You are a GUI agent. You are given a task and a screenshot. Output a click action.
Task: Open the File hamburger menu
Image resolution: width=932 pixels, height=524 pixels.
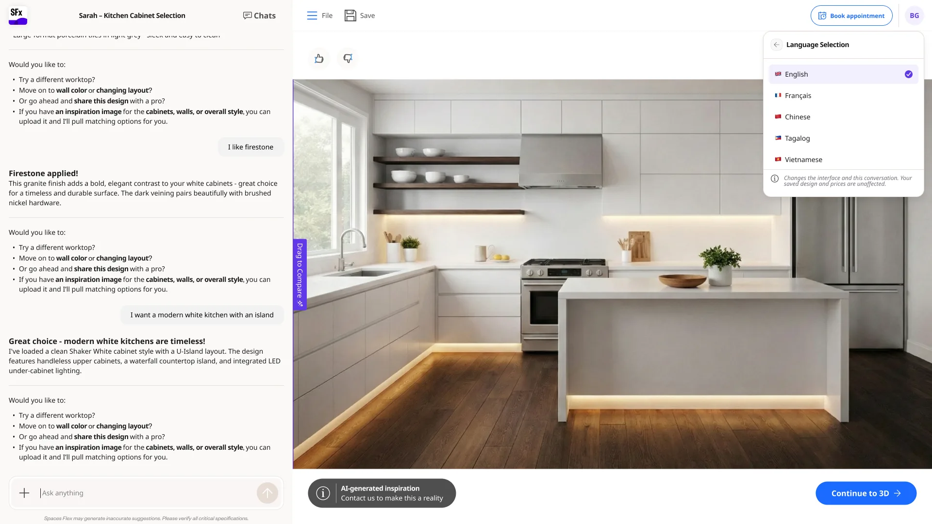(x=319, y=16)
